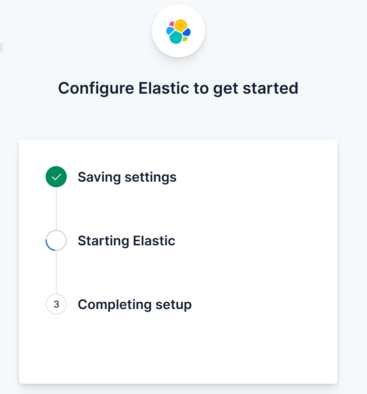Select the Saving settings step title
This screenshot has height=394, width=367.
coord(127,177)
